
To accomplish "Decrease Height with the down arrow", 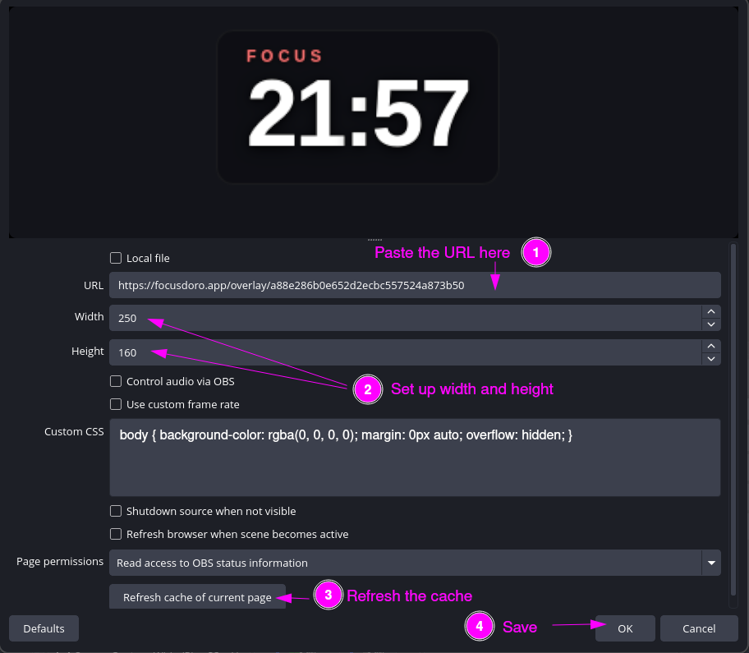I will tap(711, 358).
